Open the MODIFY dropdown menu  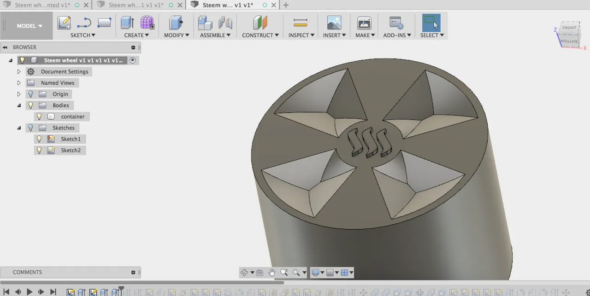[177, 35]
